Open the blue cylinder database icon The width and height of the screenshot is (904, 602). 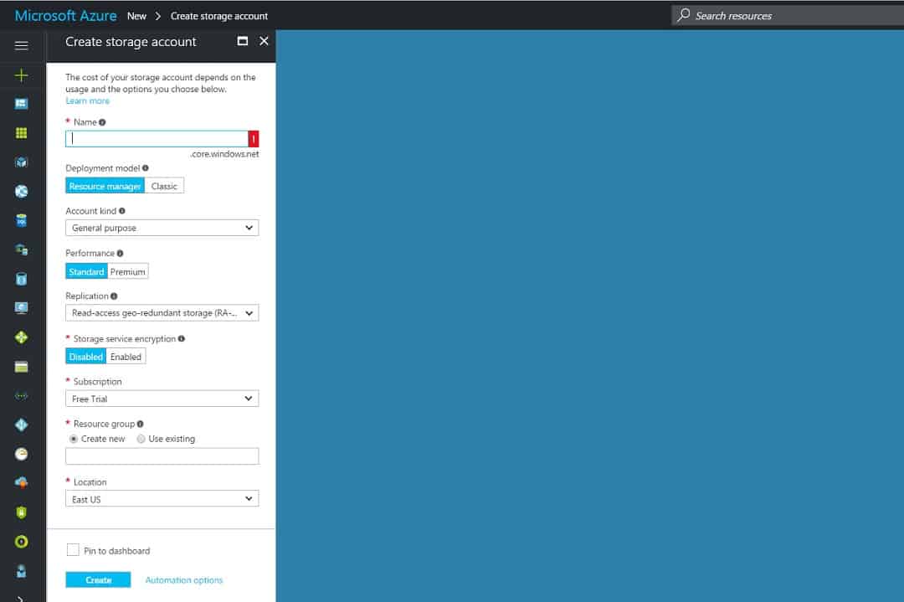coord(21,279)
